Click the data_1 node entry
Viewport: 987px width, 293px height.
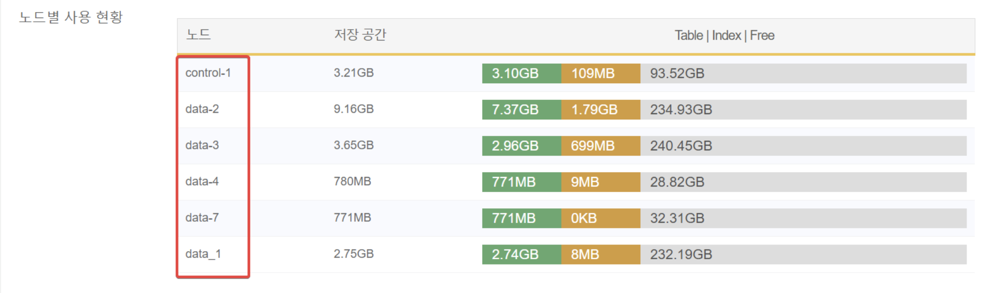[203, 254]
